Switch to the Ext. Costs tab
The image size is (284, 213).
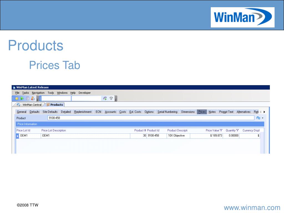[135, 112]
